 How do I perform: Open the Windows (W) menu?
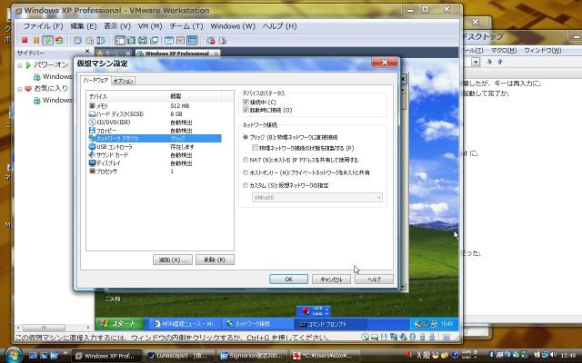click(x=233, y=26)
